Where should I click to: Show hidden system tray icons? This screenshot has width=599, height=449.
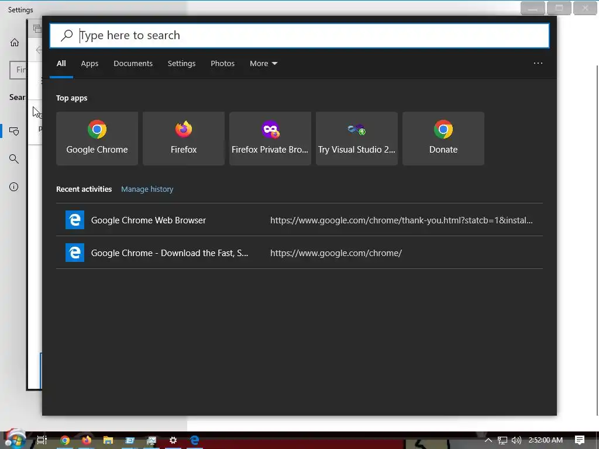pyautogui.click(x=488, y=440)
